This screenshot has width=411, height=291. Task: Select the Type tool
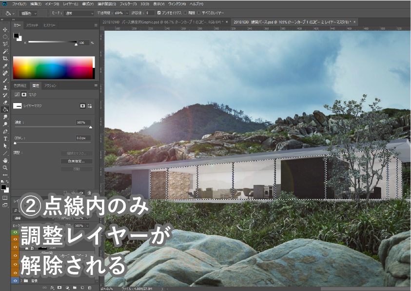click(x=5, y=139)
